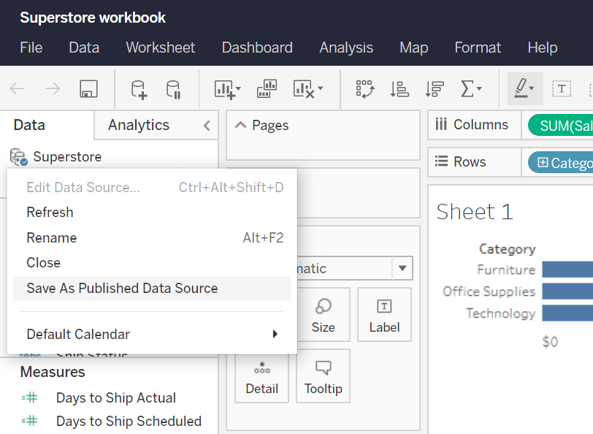Switch to the Analytics tab
This screenshot has width=593, height=434.
click(139, 125)
